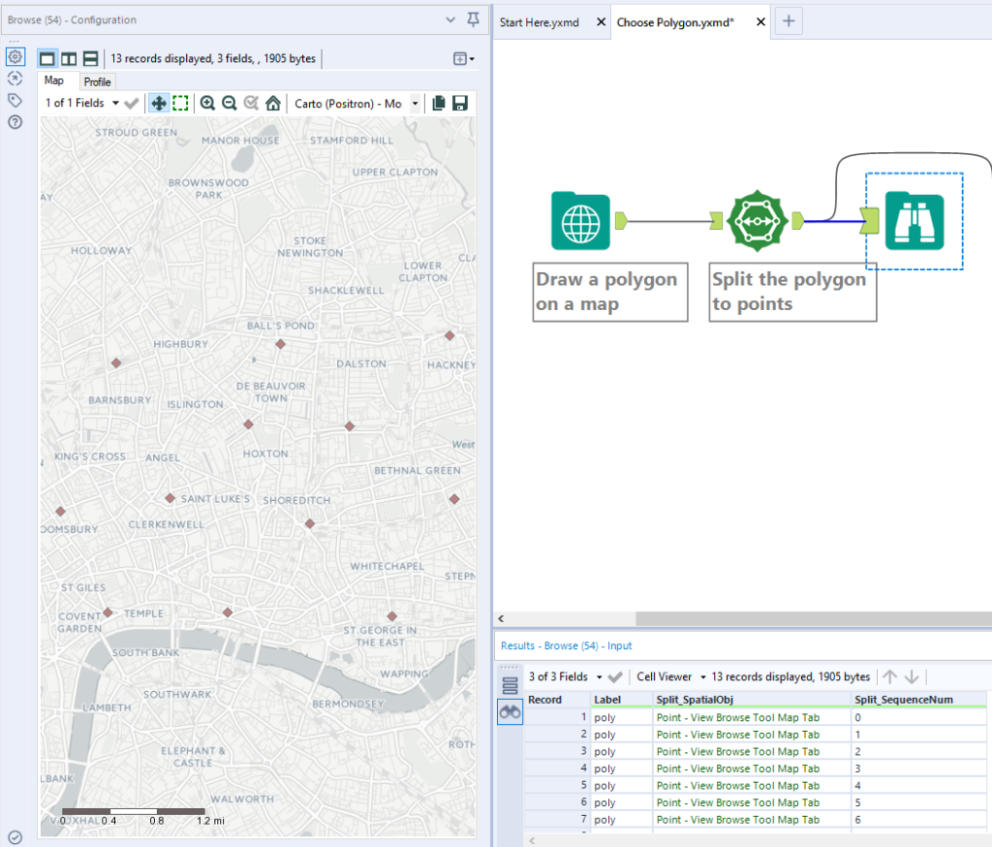This screenshot has height=847, width=992.
Task: Click the map Zoom In magnifier icon
Action: [207, 103]
